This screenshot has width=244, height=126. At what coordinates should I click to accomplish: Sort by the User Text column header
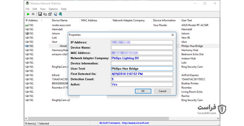click(200, 20)
